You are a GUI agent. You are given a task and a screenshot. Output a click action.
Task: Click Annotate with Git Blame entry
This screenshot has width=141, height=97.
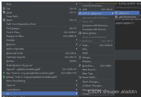[95, 18]
